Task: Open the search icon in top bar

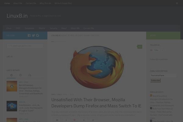Action: 177,3
